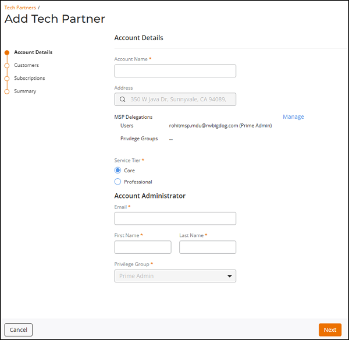349x340 pixels.
Task: Go to the Customers step
Action: [26, 65]
